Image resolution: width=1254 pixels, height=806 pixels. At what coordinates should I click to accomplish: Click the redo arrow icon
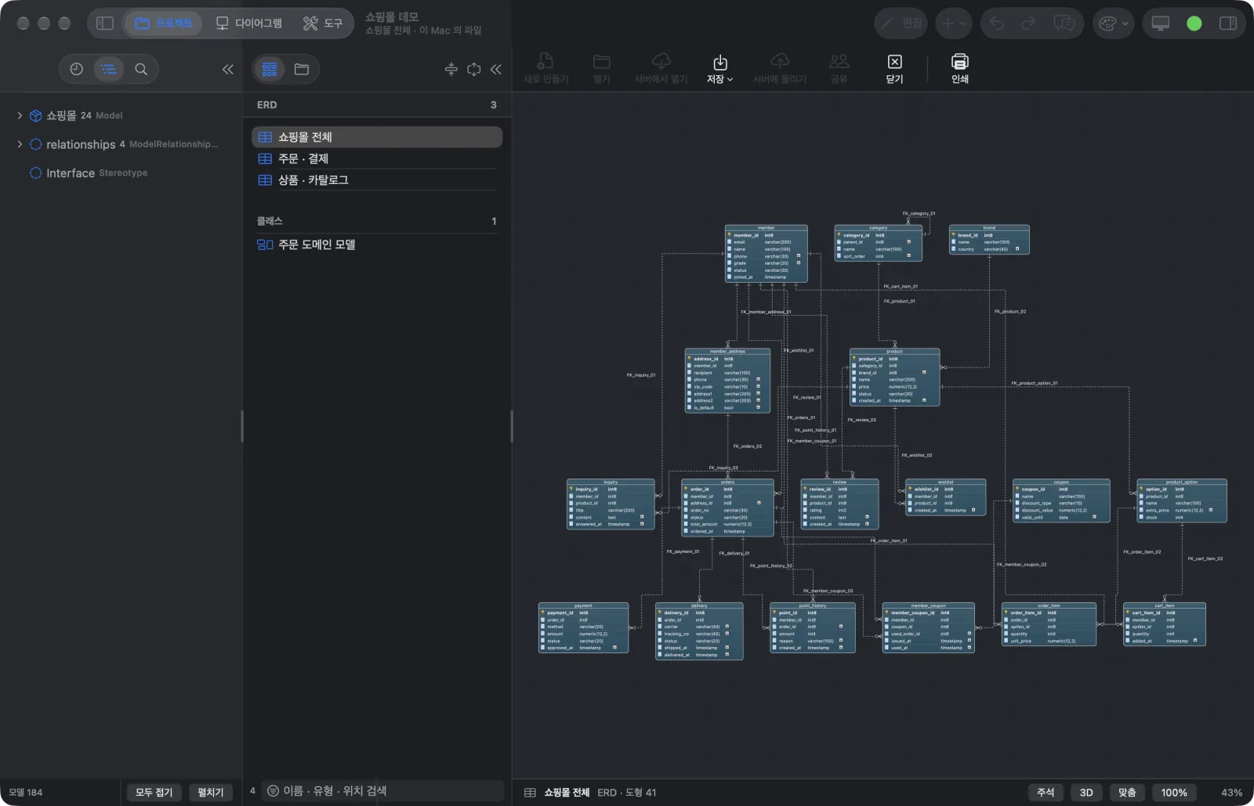pyautogui.click(x=1028, y=23)
